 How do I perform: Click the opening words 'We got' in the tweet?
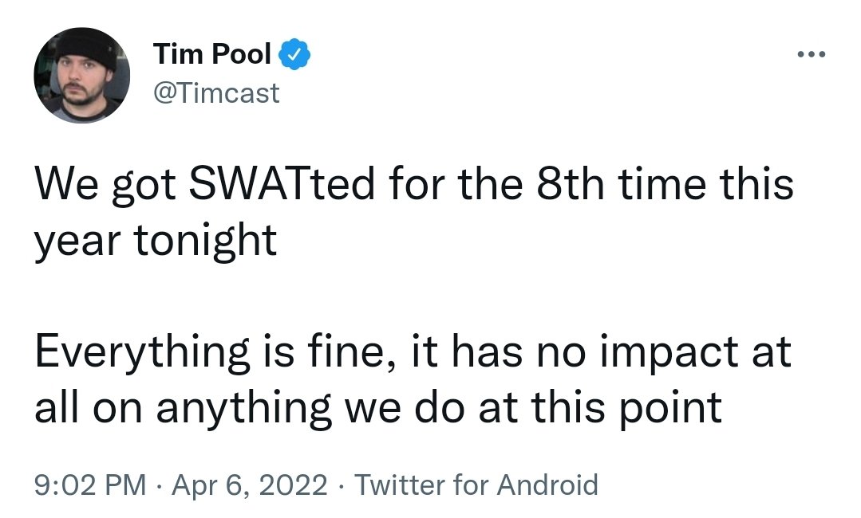coord(105,185)
